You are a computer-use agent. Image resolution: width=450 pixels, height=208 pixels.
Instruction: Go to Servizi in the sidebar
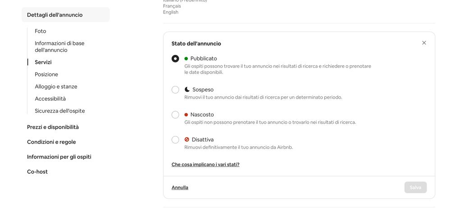(43, 62)
